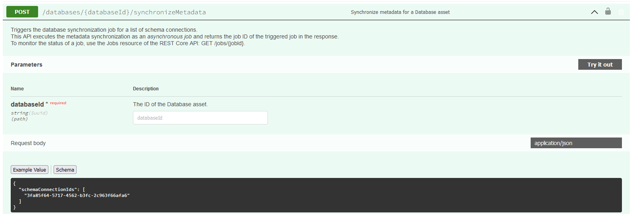639x214 pixels.
Task: Click the red required marker
Action: [x=58, y=103]
